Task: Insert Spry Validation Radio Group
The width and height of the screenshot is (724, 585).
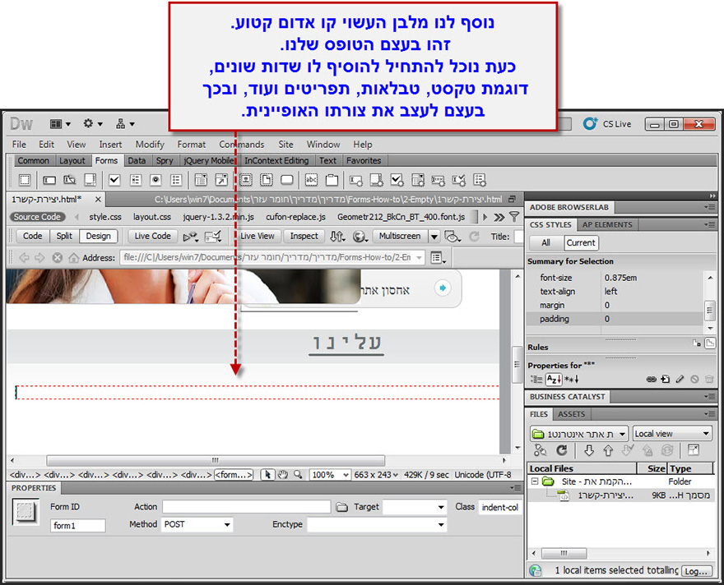Action: point(480,180)
